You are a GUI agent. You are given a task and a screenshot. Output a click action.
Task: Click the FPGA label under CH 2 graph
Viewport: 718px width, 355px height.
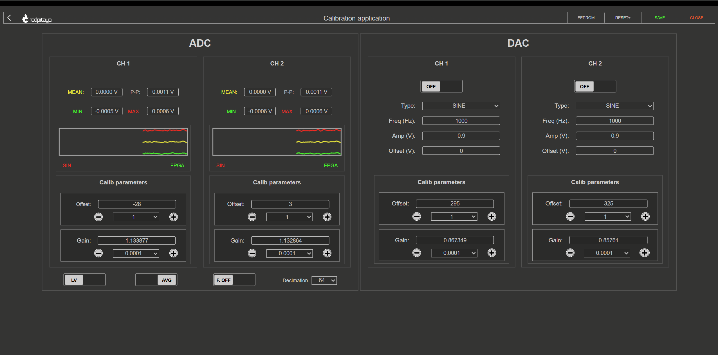pyautogui.click(x=331, y=166)
